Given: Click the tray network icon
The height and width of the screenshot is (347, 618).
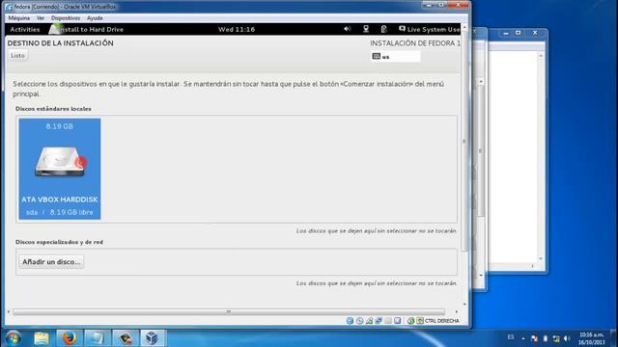Looking at the screenshot, I should [556, 338].
